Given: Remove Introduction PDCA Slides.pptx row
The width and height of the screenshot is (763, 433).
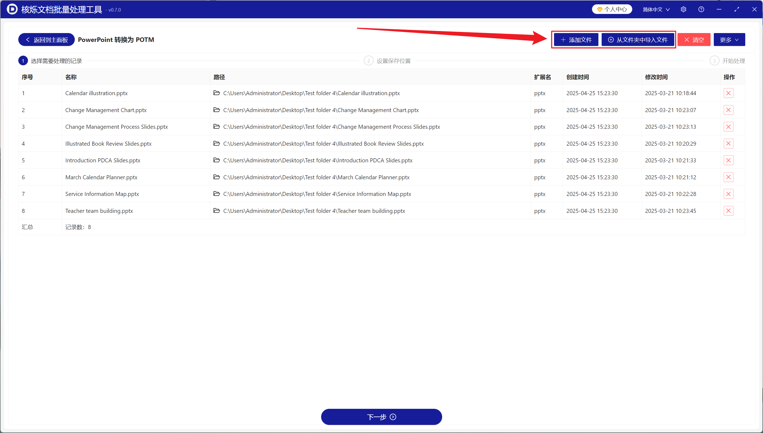Looking at the screenshot, I should 728,160.
